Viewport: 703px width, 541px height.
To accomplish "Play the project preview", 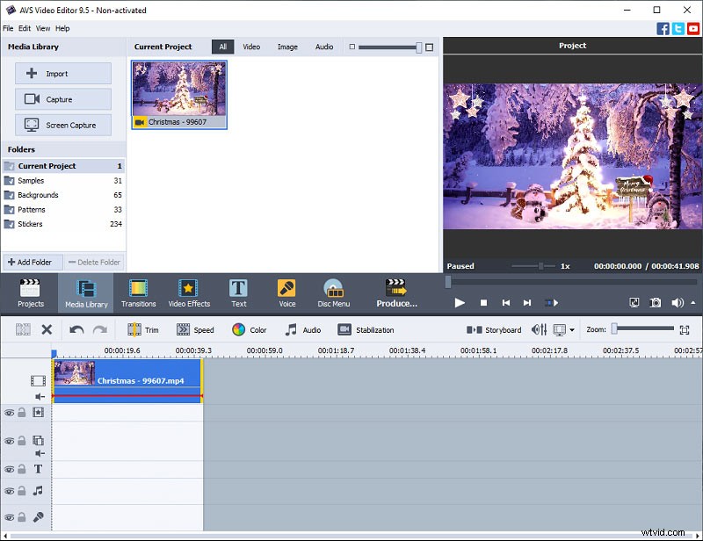I will tap(459, 303).
